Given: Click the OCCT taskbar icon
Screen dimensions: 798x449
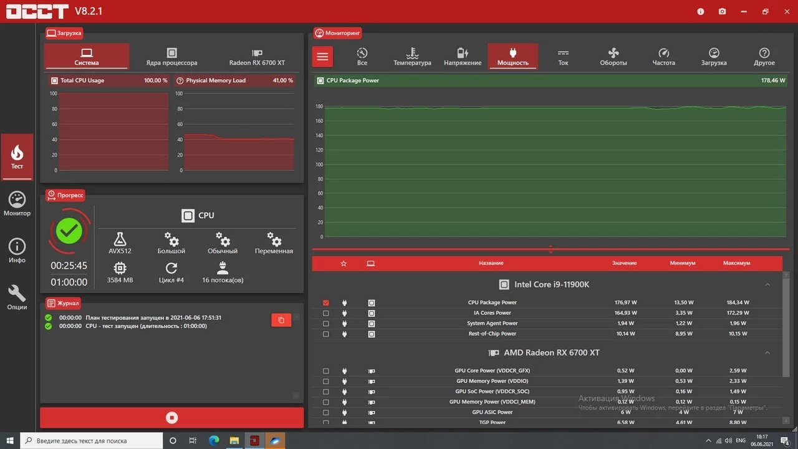Looking at the screenshot, I should tap(254, 440).
